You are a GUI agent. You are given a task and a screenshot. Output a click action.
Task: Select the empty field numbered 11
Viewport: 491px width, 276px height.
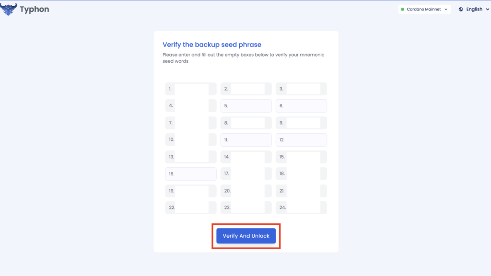(x=246, y=140)
